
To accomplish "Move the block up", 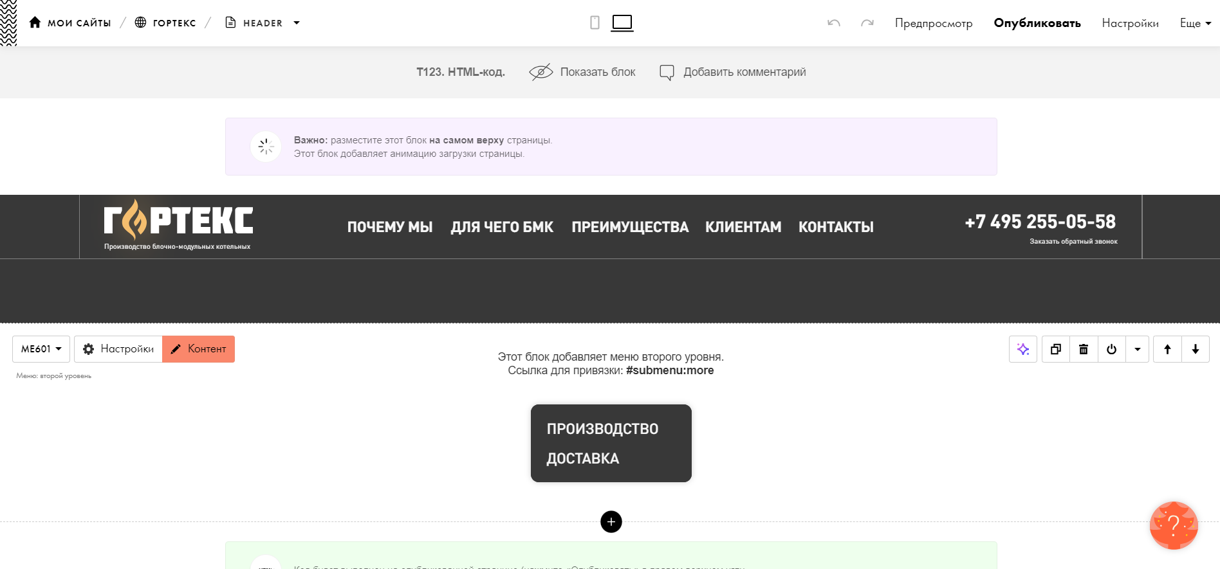I will pyautogui.click(x=1167, y=349).
